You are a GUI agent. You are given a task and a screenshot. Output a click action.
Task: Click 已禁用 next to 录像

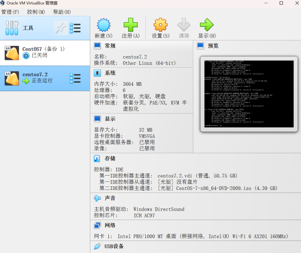click(147, 148)
